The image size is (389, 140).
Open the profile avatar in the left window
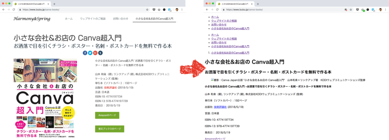[x=177, y=9]
